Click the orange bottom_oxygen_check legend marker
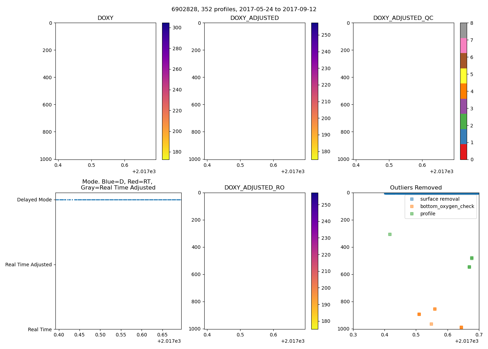The width and height of the screenshot is (488, 349). [412, 206]
